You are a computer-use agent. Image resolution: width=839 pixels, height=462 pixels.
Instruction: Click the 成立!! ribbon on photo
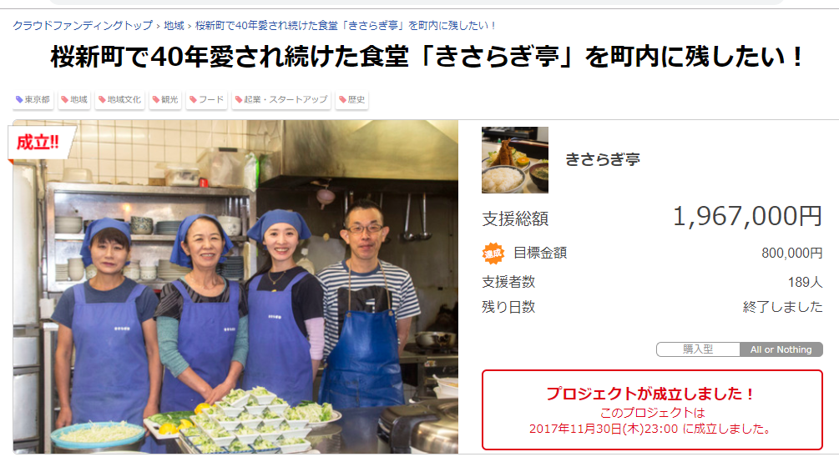pos(39,143)
